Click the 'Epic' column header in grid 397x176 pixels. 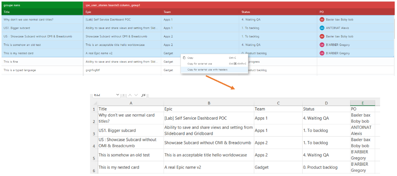click(x=122, y=12)
